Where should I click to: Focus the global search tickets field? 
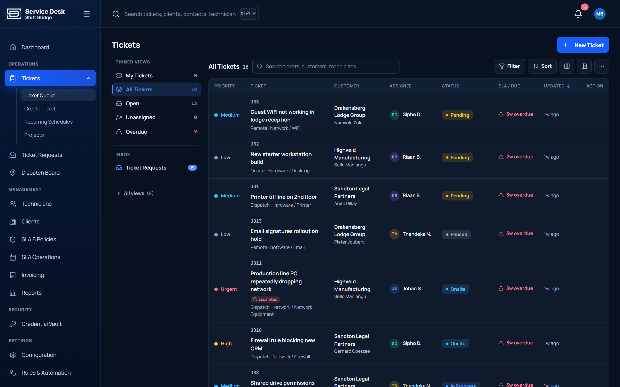click(x=185, y=14)
